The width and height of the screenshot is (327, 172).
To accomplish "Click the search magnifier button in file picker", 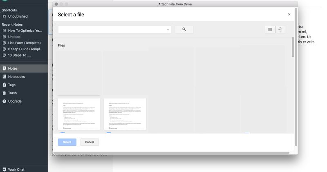I will tap(184, 29).
